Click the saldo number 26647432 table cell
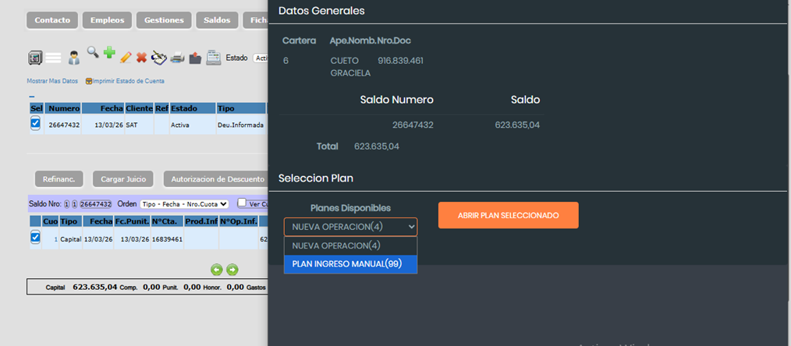This screenshot has height=346, width=791. click(64, 125)
